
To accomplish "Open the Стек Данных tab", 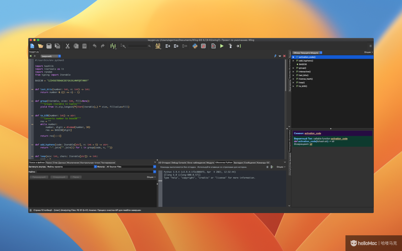I will (60, 163).
